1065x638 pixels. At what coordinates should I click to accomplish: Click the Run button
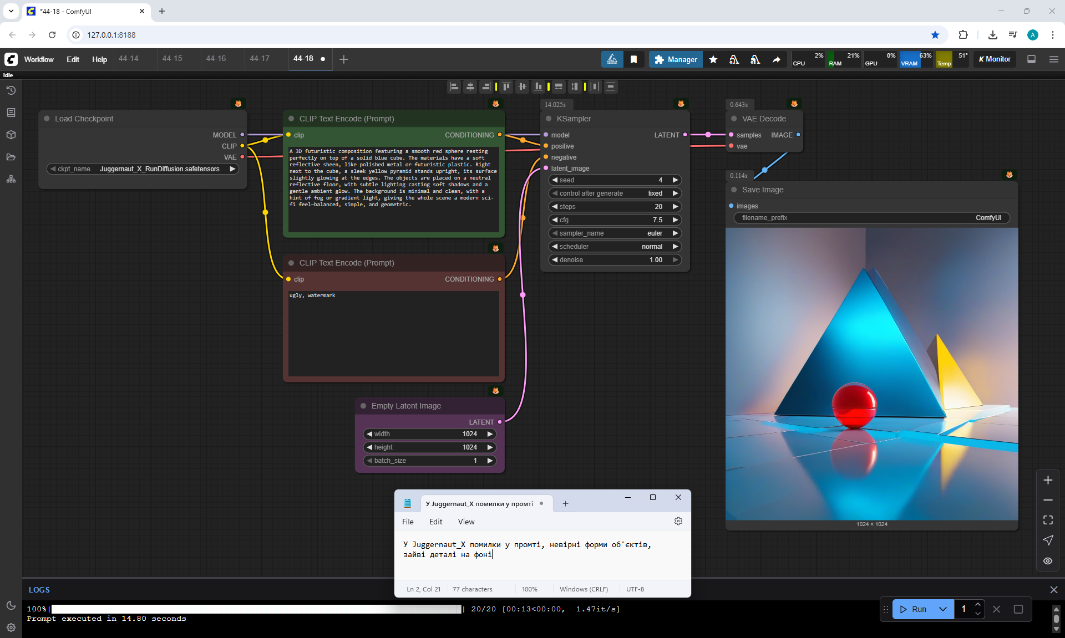tap(913, 609)
